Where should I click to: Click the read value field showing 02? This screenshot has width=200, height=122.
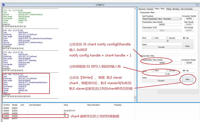click(x=167, y=41)
